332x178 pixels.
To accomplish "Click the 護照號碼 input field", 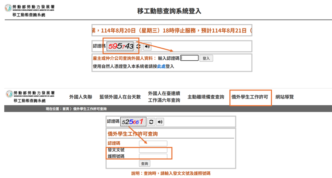I will point(153,156).
